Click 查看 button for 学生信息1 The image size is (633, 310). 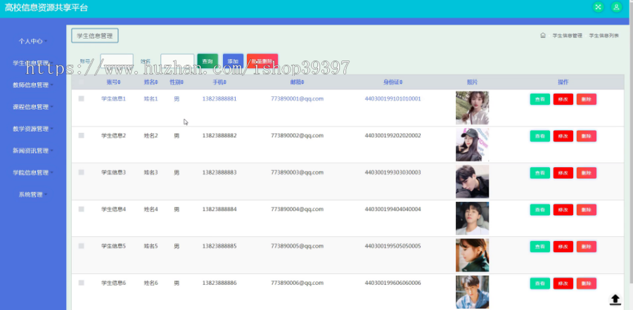coord(539,99)
